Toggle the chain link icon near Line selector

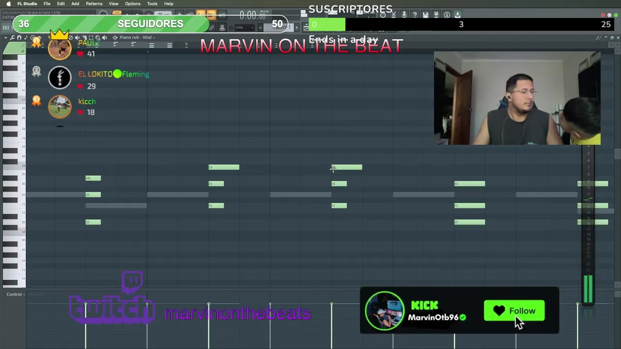coord(211,28)
